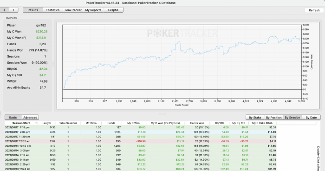Sort by the My C Rake Attrib header
The height and width of the screenshot is (171, 325).
262,123
